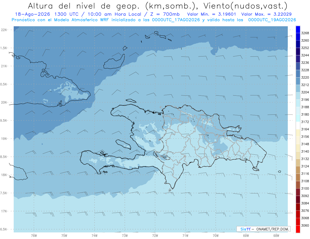Click the 68W longitude label

pyautogui.click(x=276, y=236)
